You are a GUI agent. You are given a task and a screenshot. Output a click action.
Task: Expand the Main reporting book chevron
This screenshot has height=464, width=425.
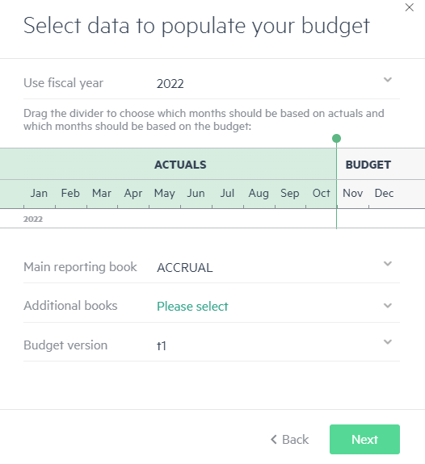coord(388,264)
